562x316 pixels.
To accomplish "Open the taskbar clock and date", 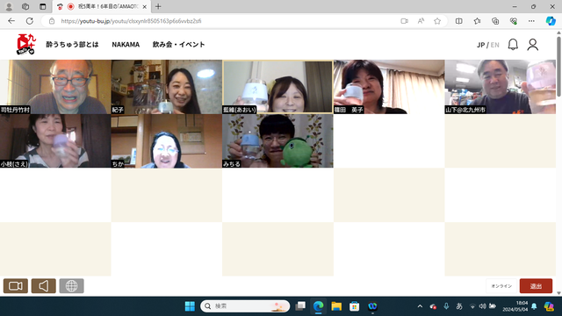I will tap(515, 306).
